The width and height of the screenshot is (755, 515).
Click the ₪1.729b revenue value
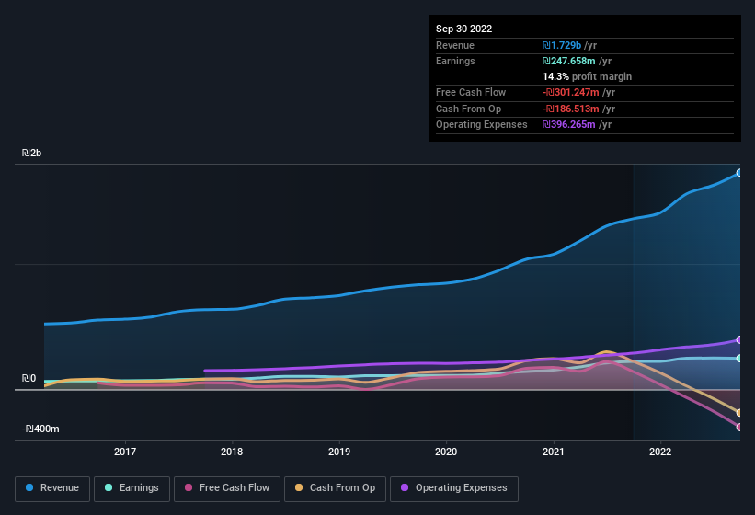point(562,45)
